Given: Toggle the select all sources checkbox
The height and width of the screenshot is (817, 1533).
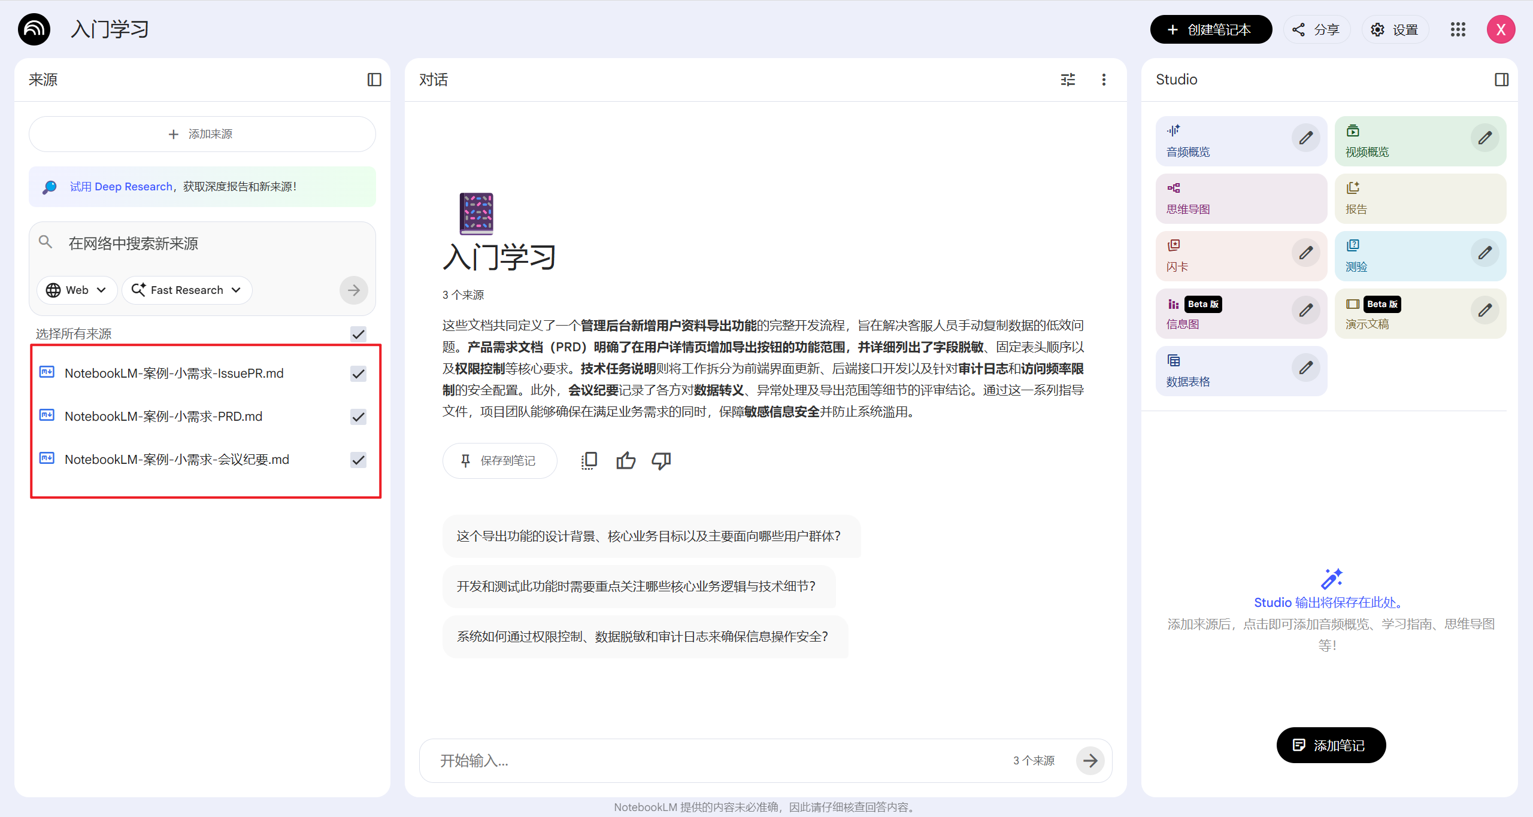Looking at the screenshot, I should tap(358, 334).
